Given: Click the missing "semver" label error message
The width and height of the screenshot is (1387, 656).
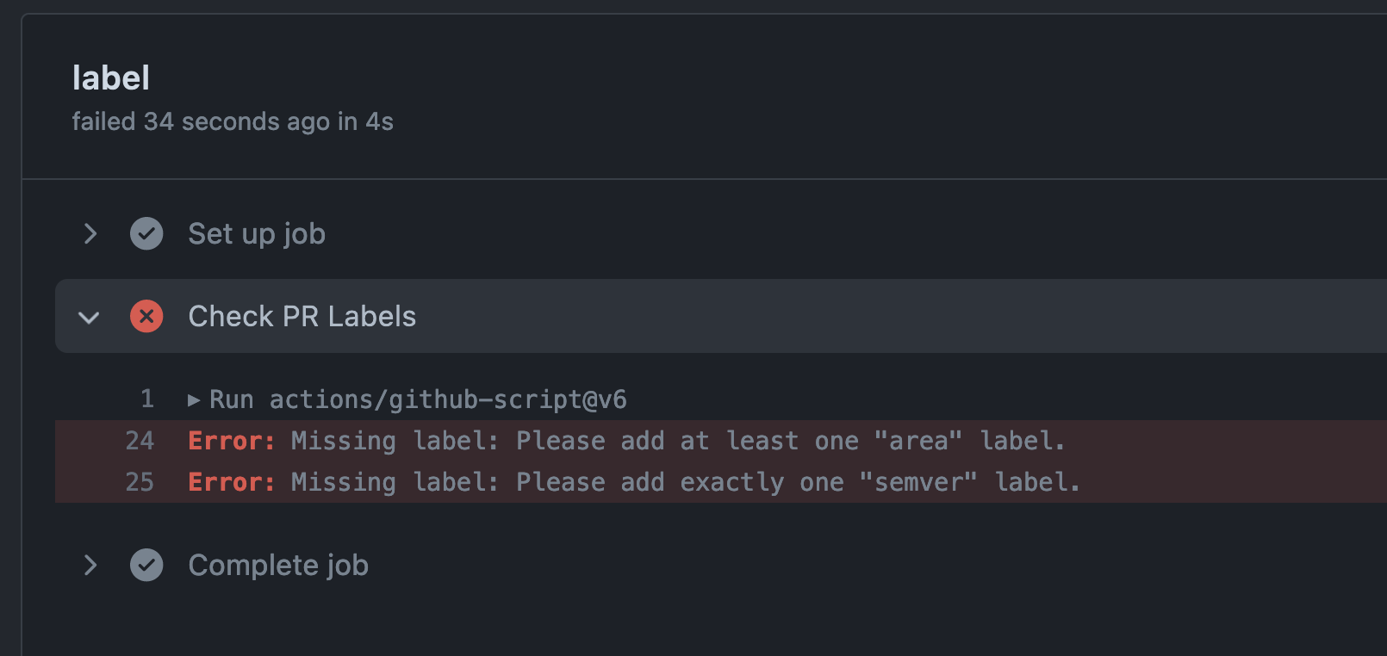Looking at the screenshot, I should (685, 482).
